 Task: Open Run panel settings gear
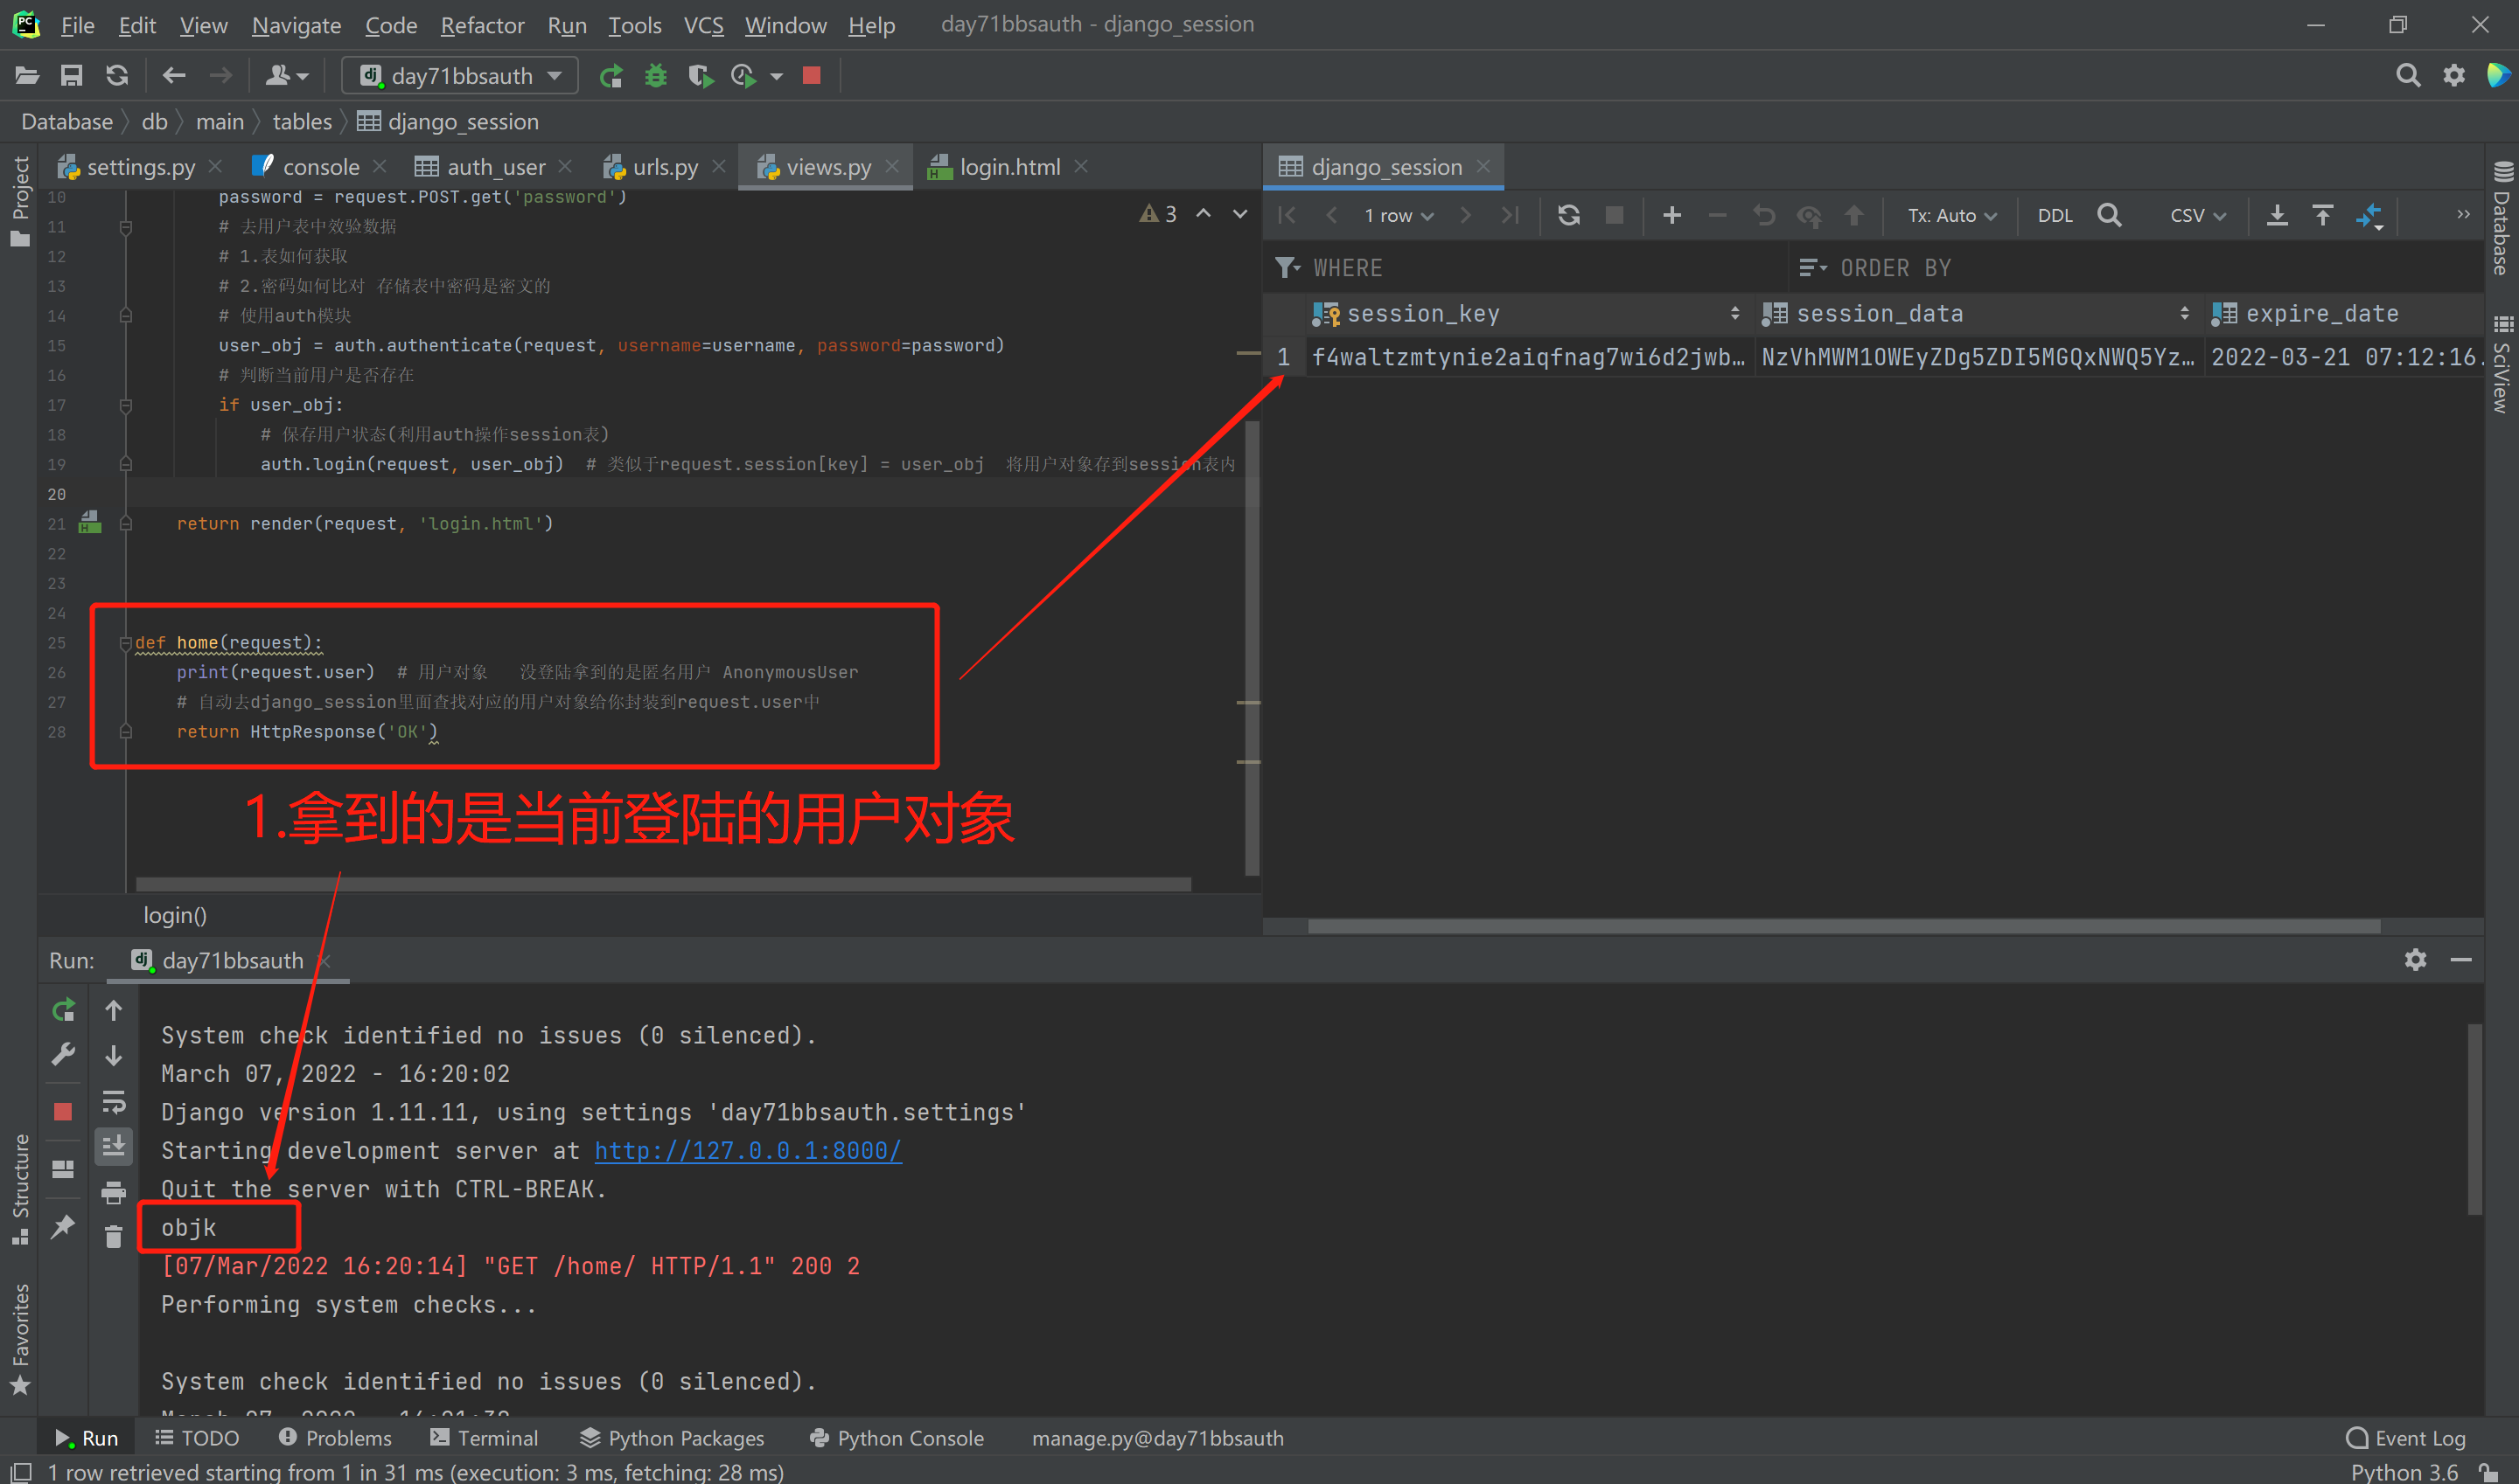(2415, 960)
